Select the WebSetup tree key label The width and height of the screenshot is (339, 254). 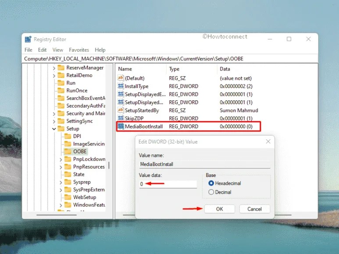[x=85, y=197]
